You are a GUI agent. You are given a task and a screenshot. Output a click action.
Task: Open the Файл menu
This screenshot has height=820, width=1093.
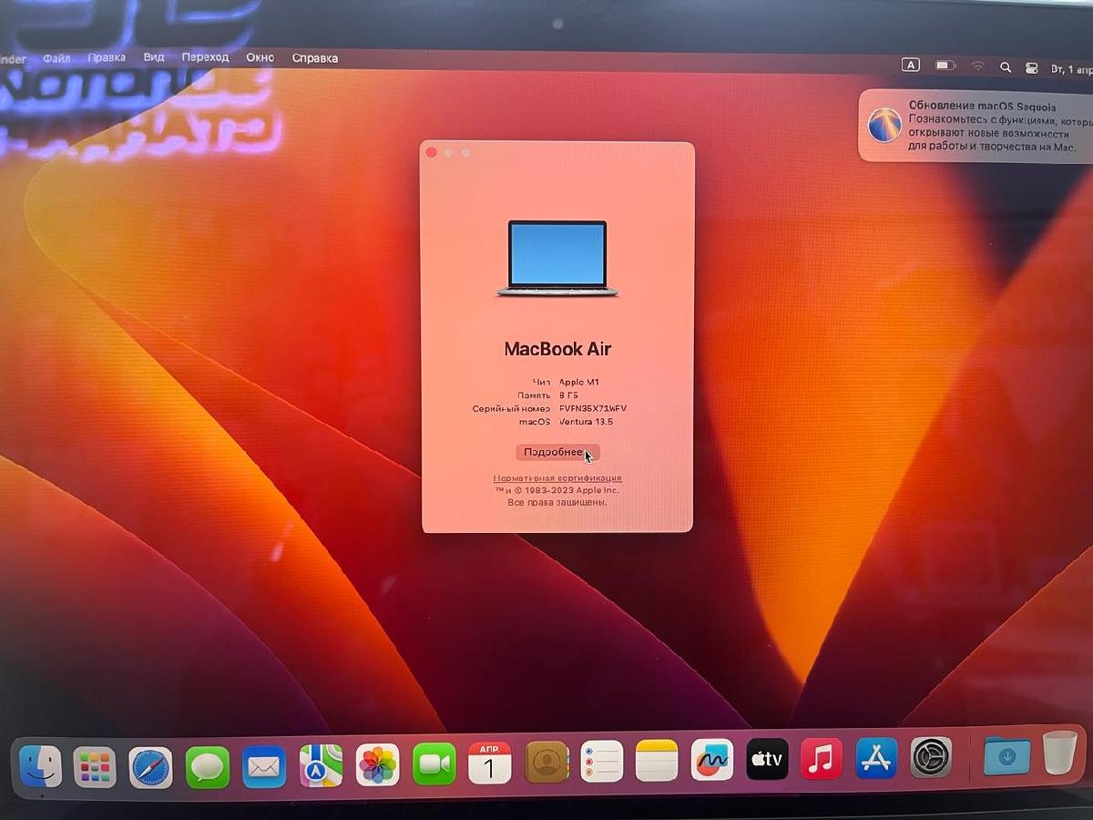pyautogui.click(x=56, y=58)
